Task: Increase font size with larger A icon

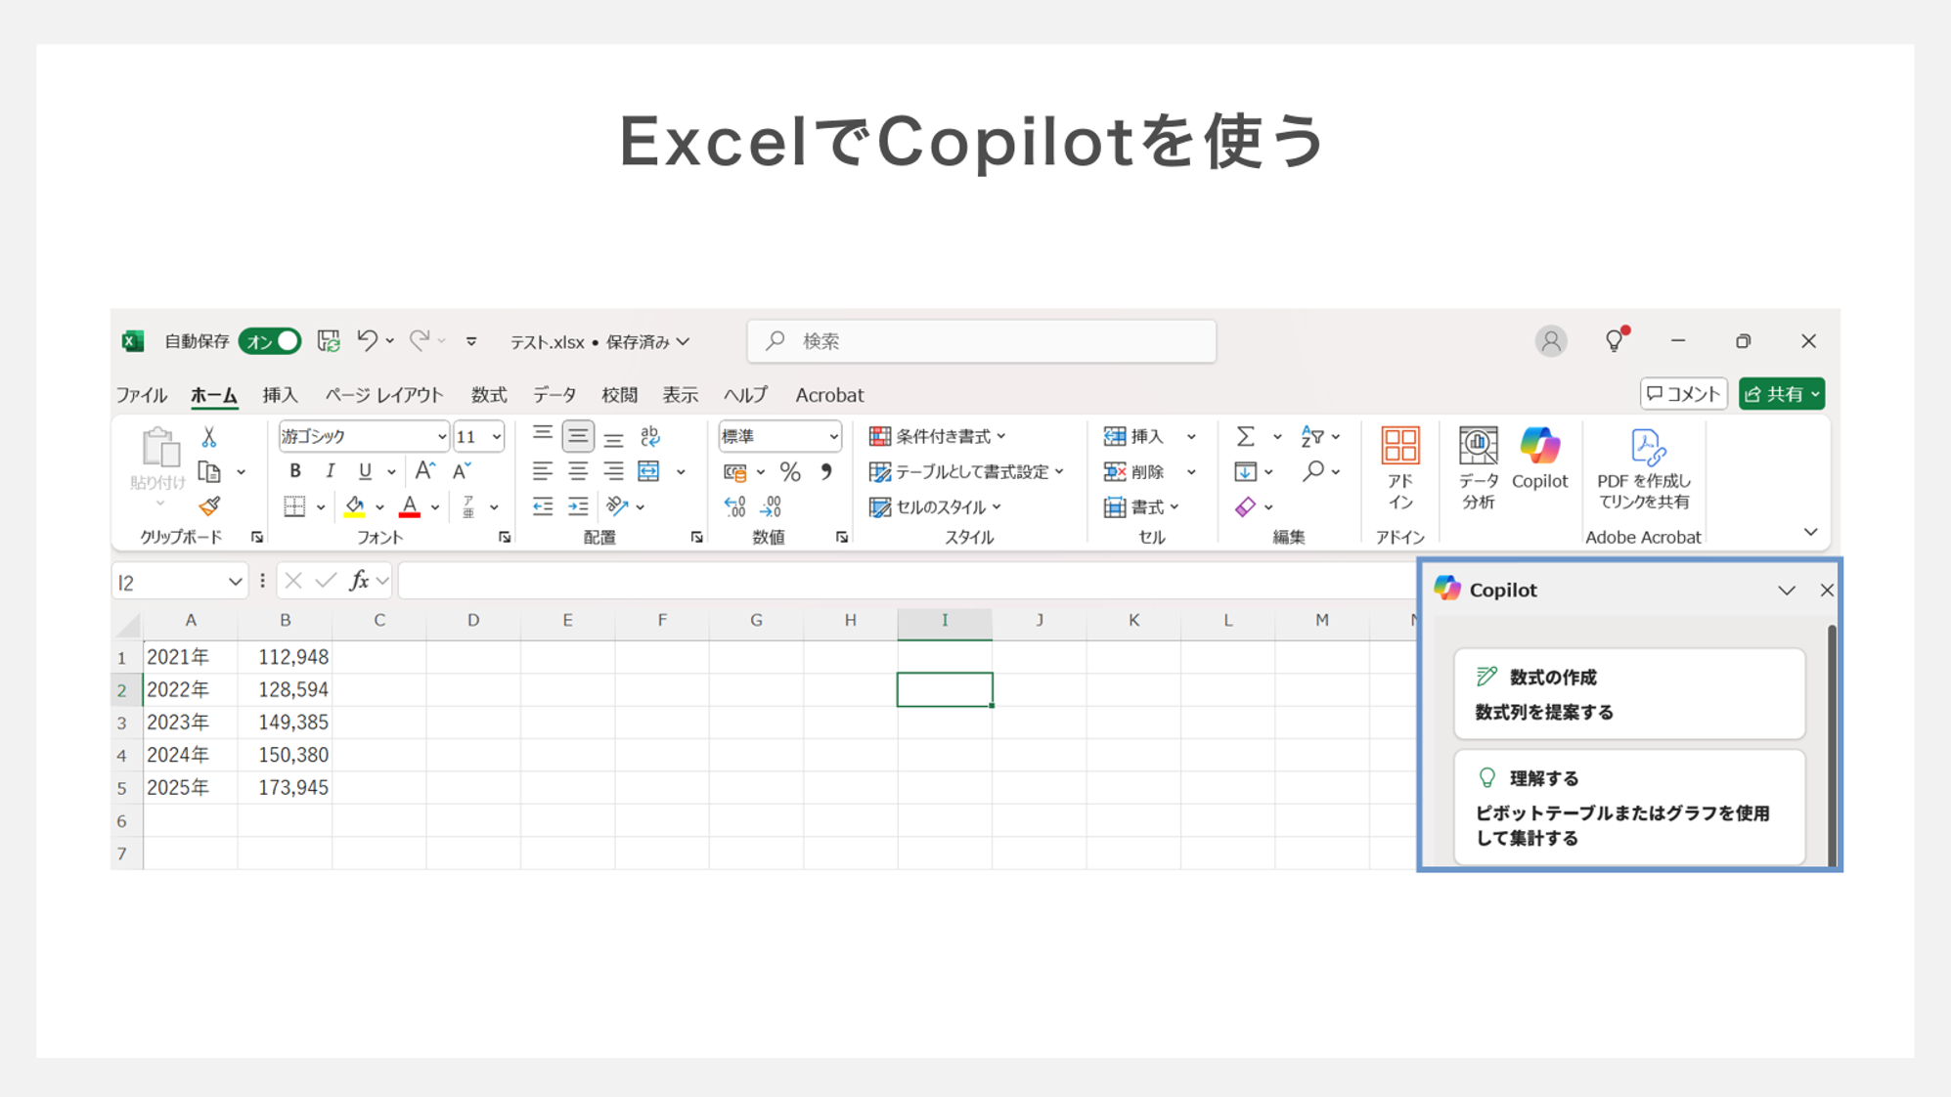Action: 424,471
